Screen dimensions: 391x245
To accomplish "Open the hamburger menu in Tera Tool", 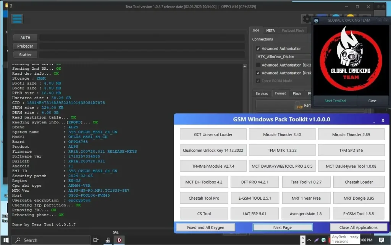I will 17,19.
